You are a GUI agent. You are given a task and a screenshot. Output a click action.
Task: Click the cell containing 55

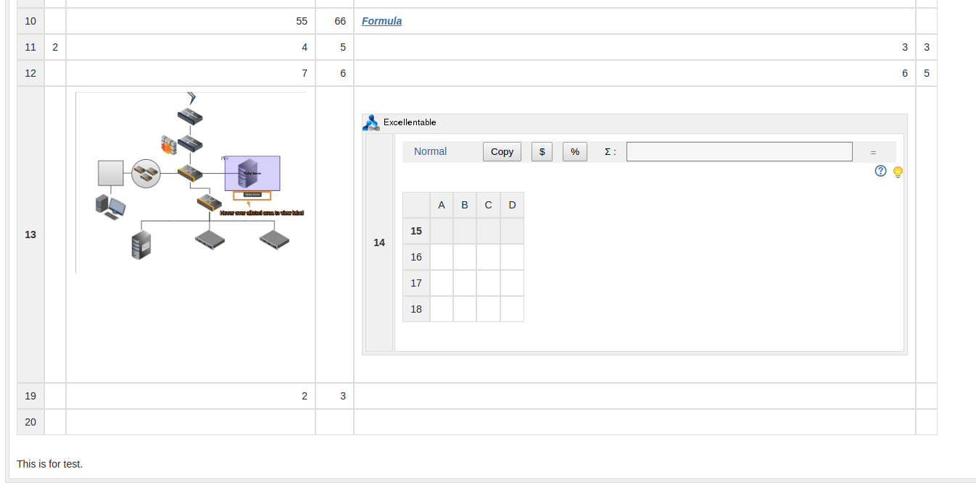pyautogui.click(x=191, y=21)
